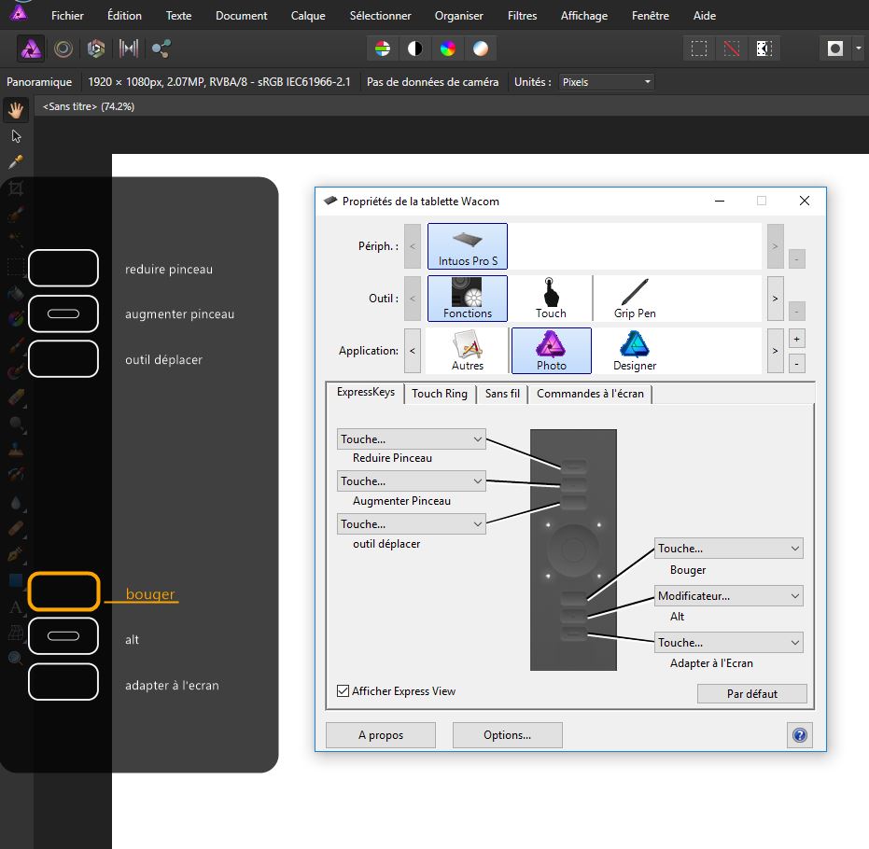Open the Develop persona icon

pos(96,49)
